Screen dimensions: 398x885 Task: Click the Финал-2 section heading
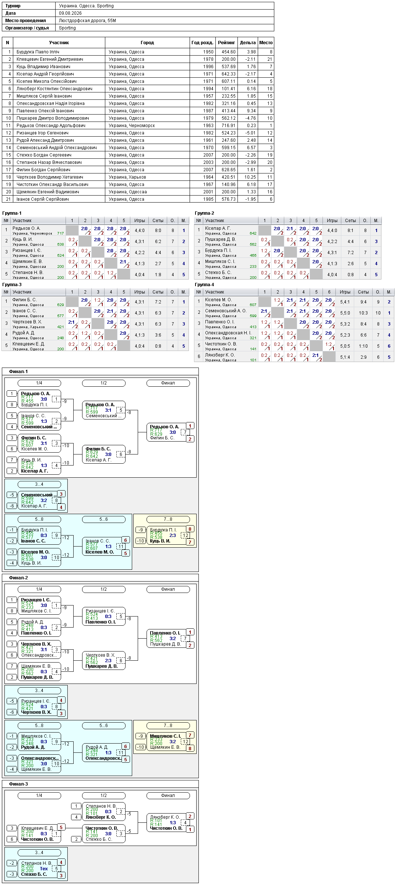(18, 578)
